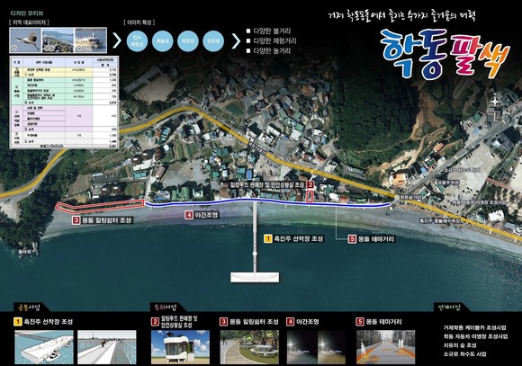The height and width of the screenshot is (366, 522).
Task: Click the number 4 야간조명 map label
Action: pyautogui.click(x=202, y=215)
